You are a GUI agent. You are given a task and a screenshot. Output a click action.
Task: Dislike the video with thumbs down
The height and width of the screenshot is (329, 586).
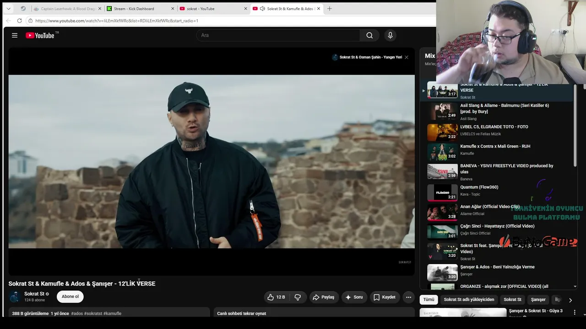[298, 297]
